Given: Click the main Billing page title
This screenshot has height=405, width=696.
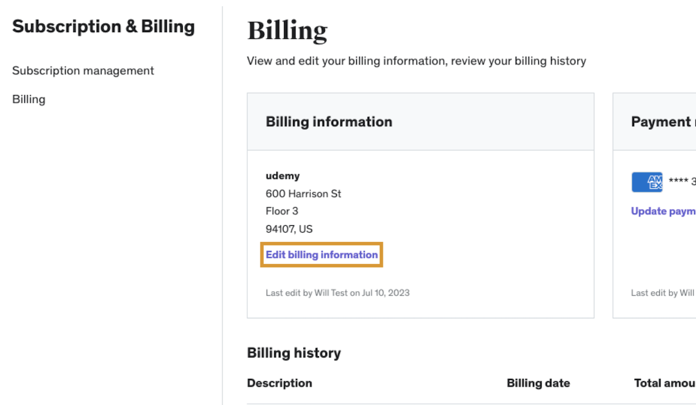Looking at the screenshot, I should pos(287,31).
